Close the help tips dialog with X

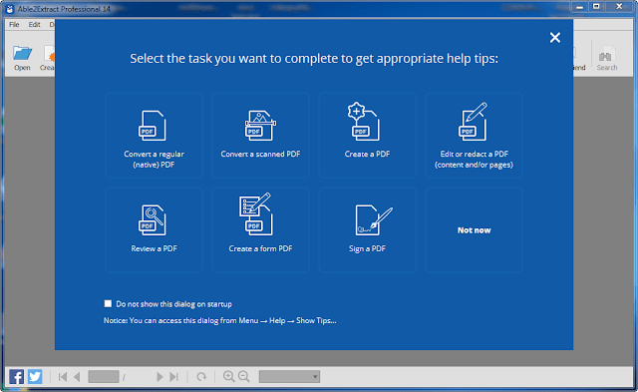pyautogui.click(x=555, y=38)
